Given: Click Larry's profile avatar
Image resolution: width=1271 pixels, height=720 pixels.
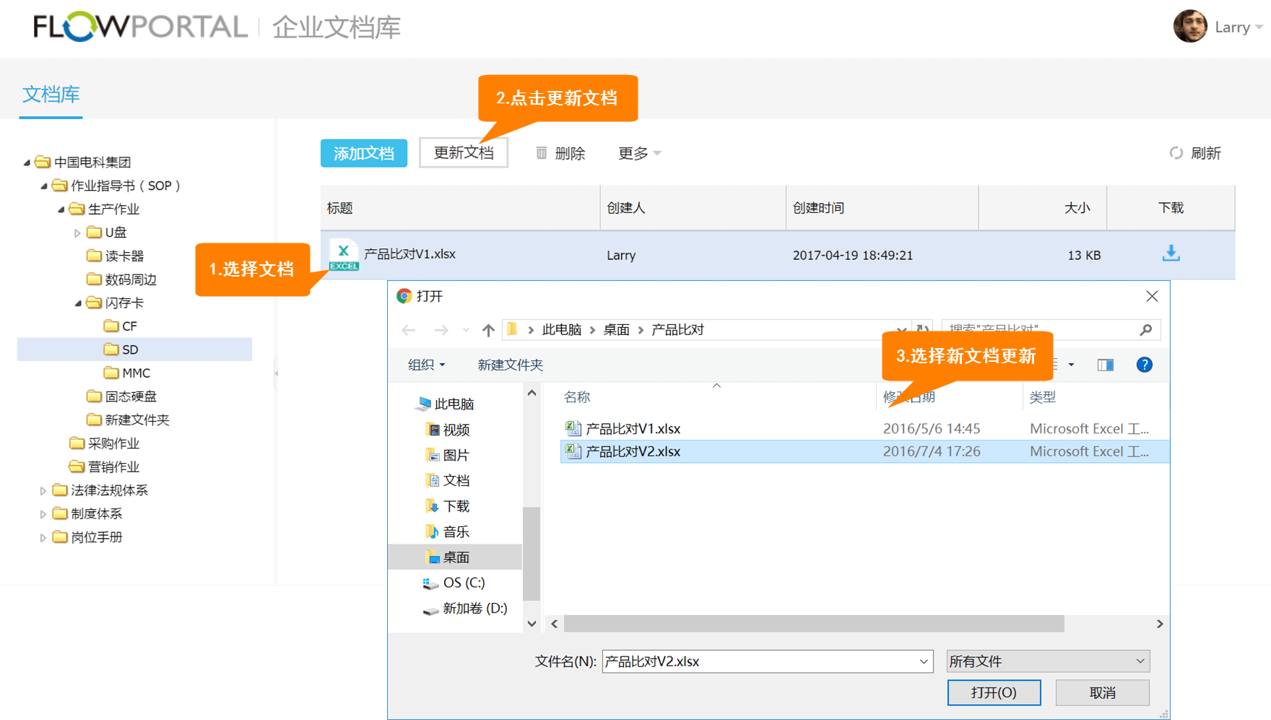Looking at the screenshot, I should tap(1189, 27).
